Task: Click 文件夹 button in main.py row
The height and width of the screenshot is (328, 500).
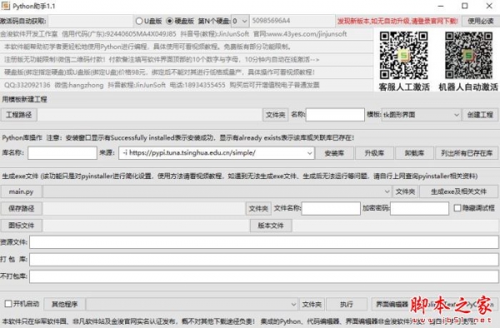Action: [405, 191]
